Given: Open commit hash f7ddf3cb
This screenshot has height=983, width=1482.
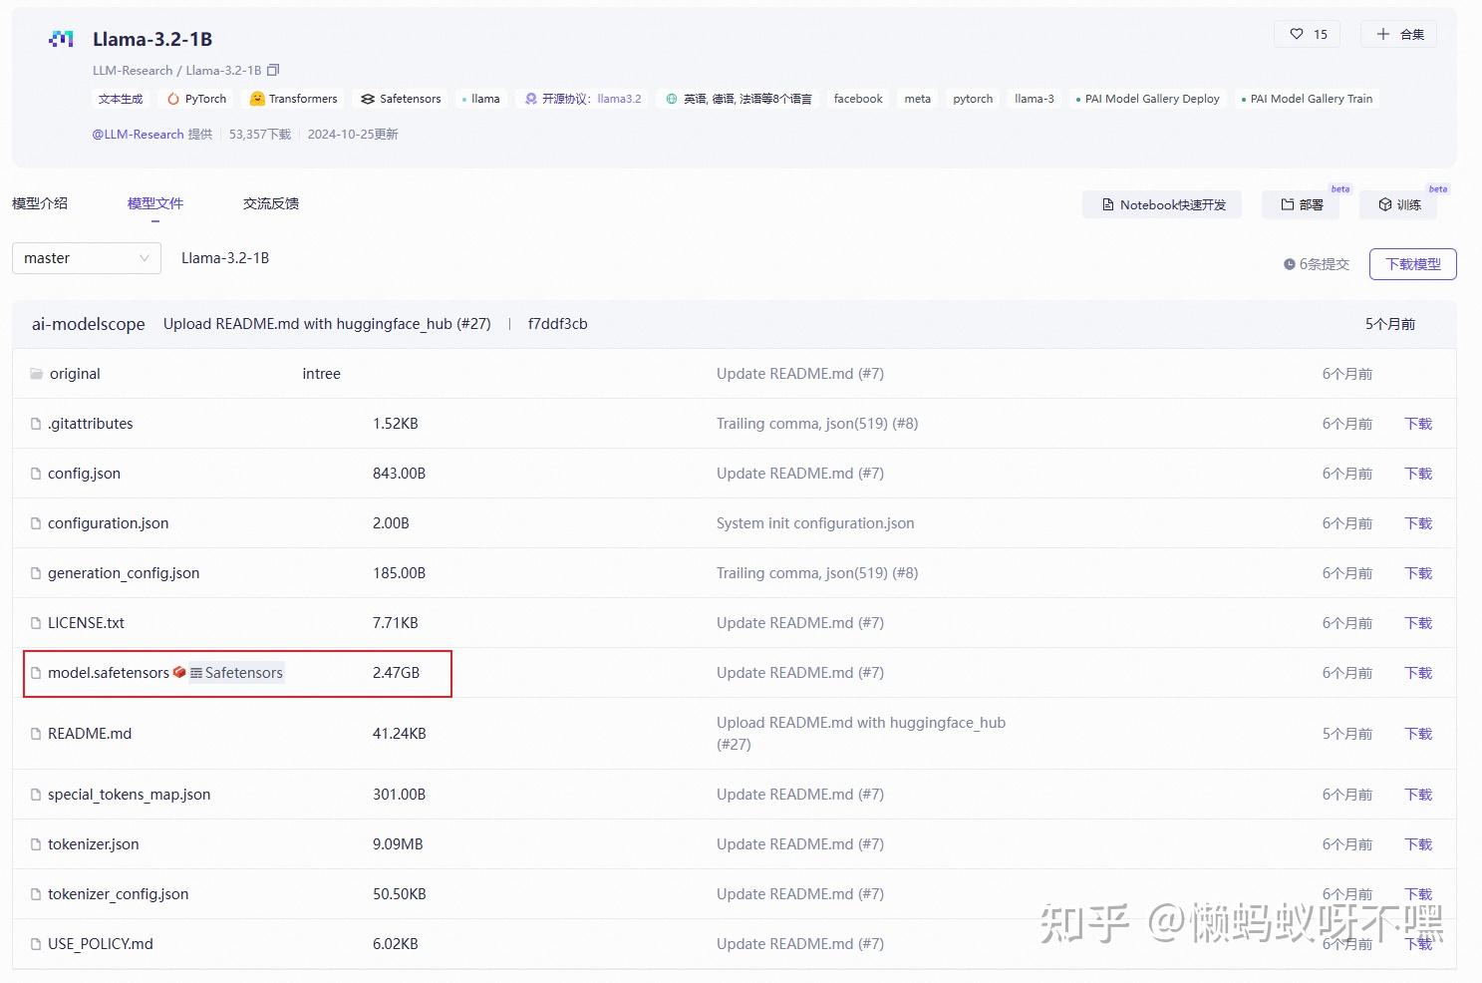Looking at the screenshot, I should [558, 324].
